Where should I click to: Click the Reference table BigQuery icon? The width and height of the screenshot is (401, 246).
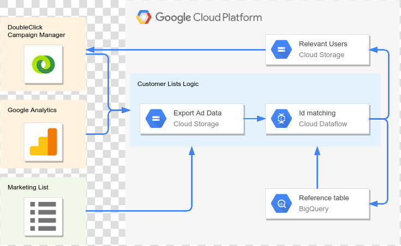tap(282, 204)
